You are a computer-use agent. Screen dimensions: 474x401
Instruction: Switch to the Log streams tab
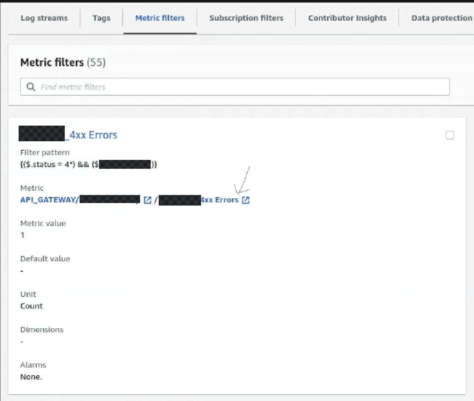click(x=44, y=18)
